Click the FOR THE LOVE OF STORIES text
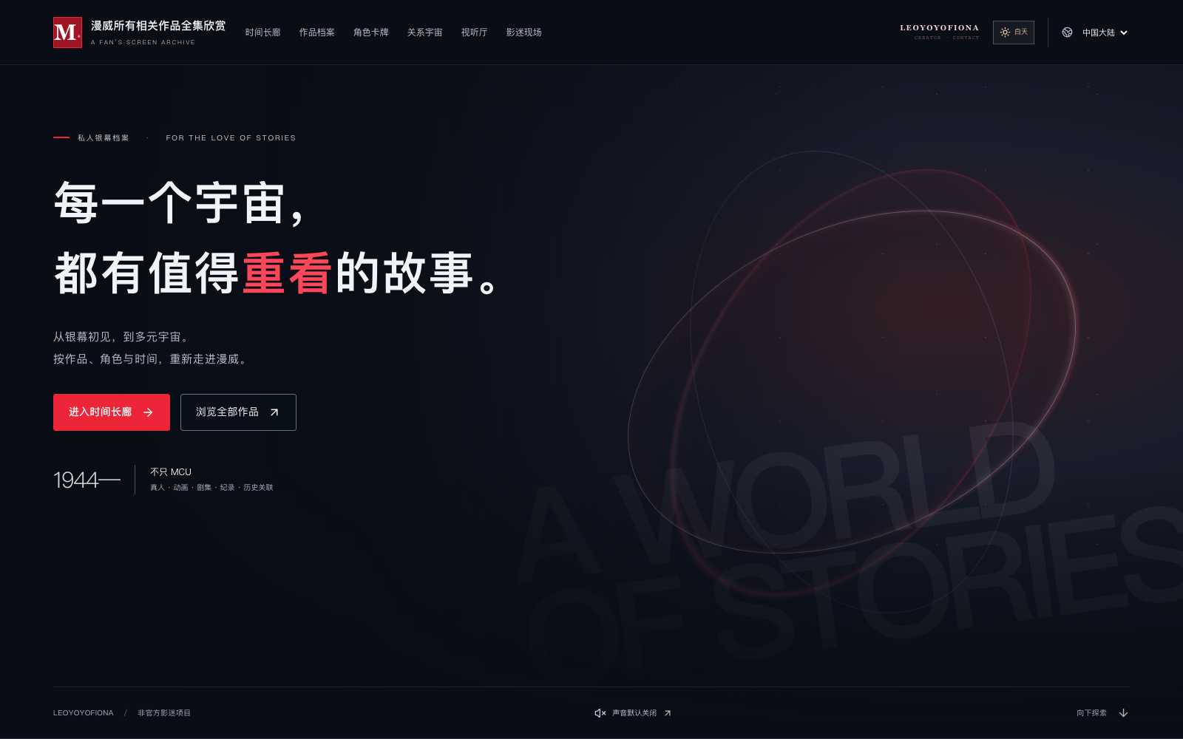Screen dimensions: 1183x739 click(231, 138)
